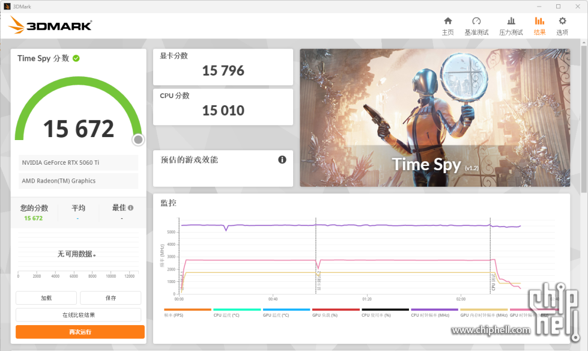
Task: Click the Time Spy 分数 heading
Action: point(43,58)
